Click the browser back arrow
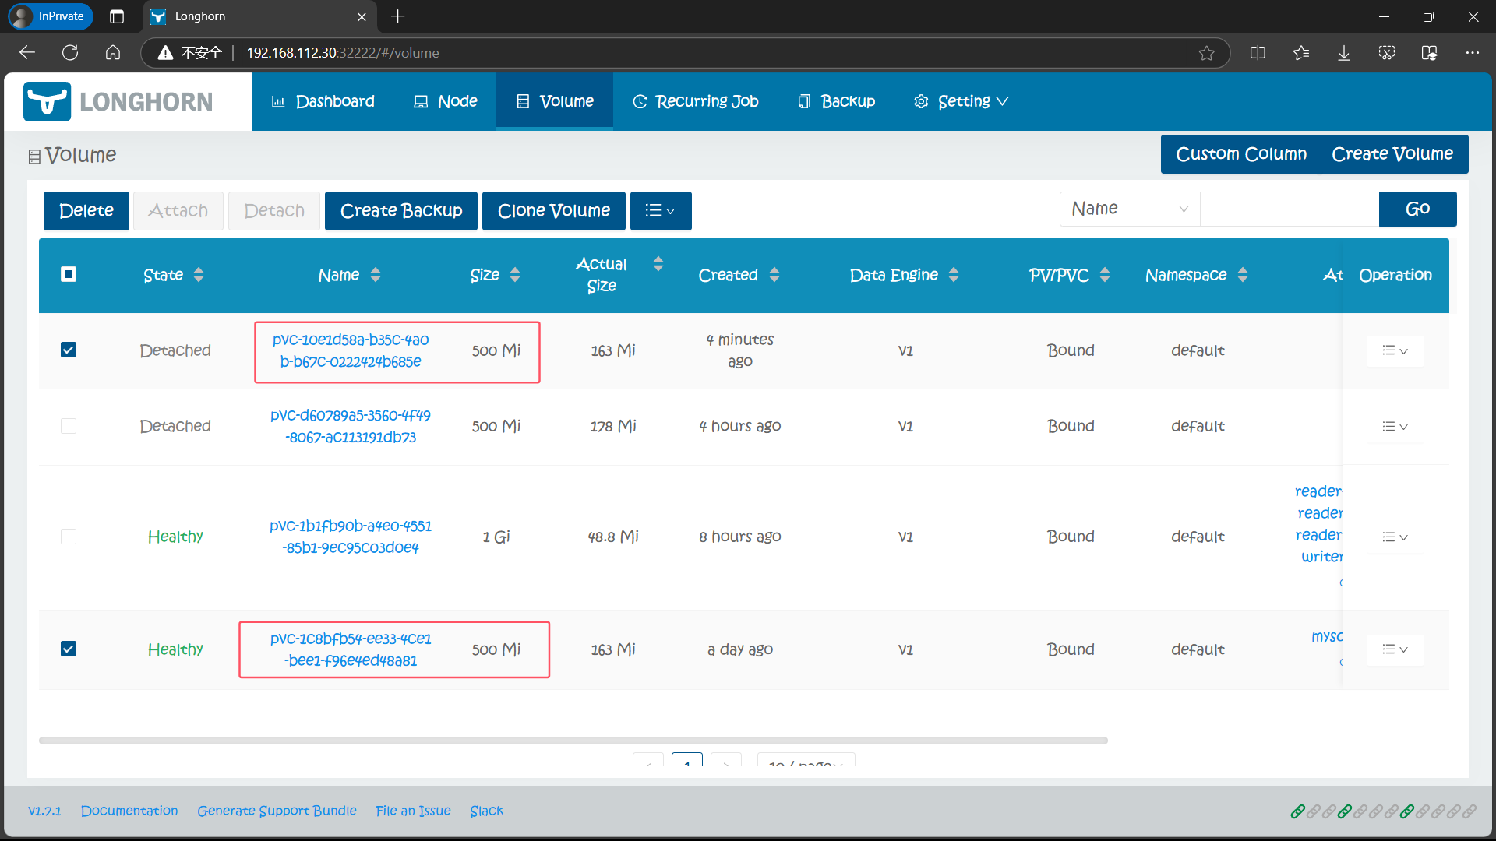 click(27, 53)
